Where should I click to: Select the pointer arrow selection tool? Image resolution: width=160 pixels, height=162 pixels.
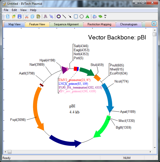51,17
